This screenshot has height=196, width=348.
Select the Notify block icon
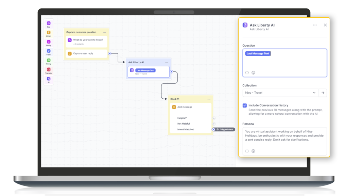point(49,42)
